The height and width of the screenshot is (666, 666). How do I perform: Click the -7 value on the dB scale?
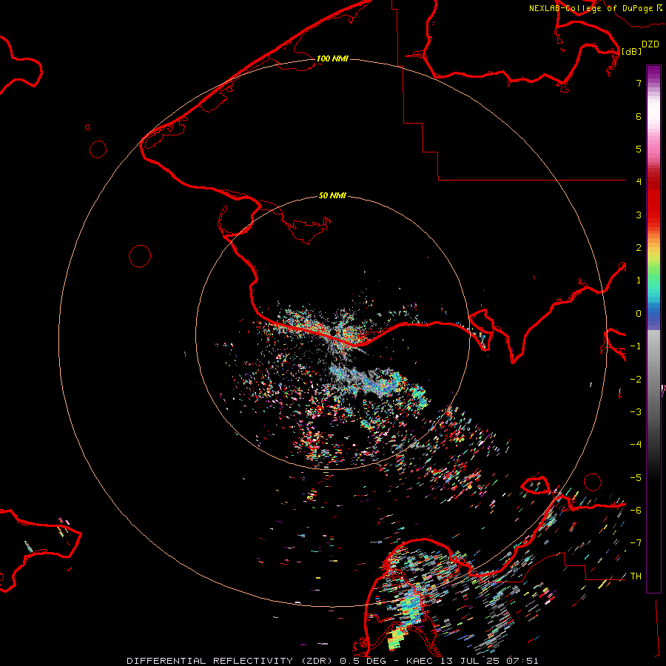[636, 543]
